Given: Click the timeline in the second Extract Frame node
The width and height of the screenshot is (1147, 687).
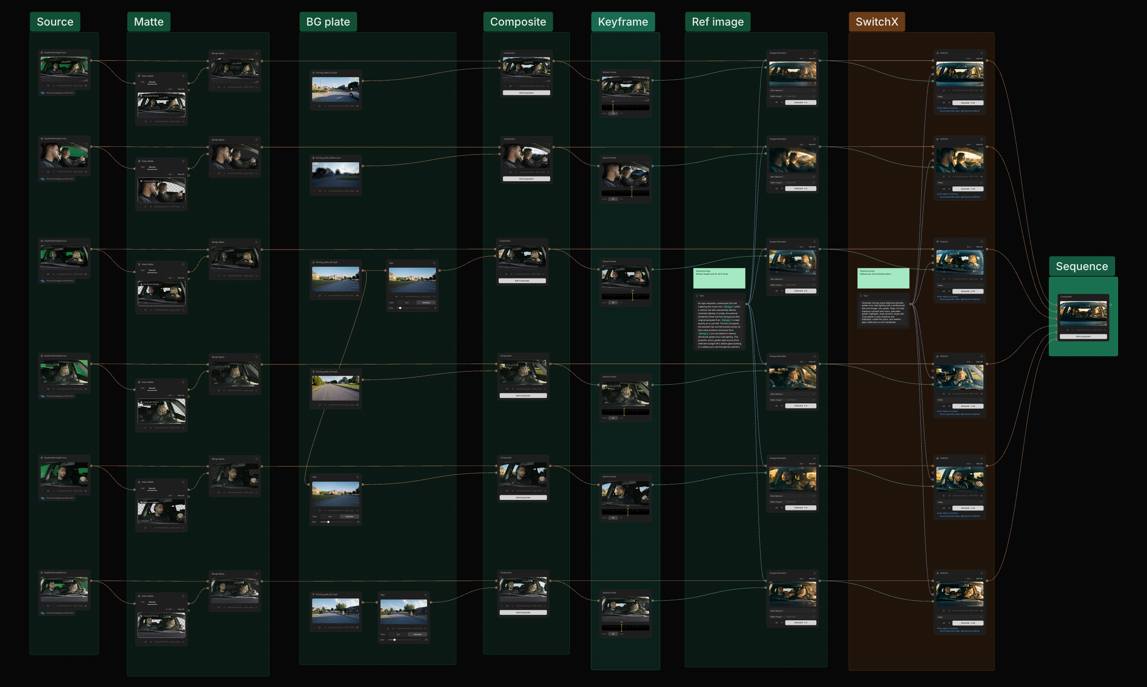Looking at the screenshot, I should [625, 193].
